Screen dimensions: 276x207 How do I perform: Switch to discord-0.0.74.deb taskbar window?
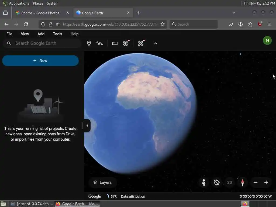pyautogui.click(x=32, y=204)
